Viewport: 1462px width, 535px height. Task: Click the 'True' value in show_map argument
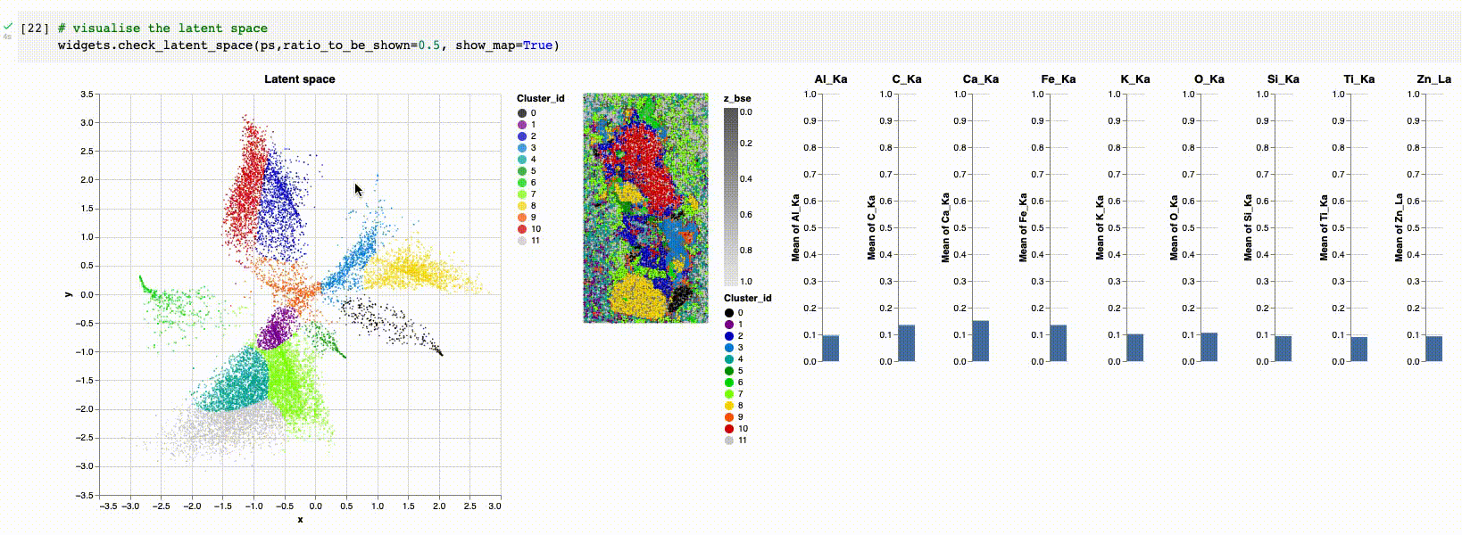pyautogui.click(x=537, y=45)
